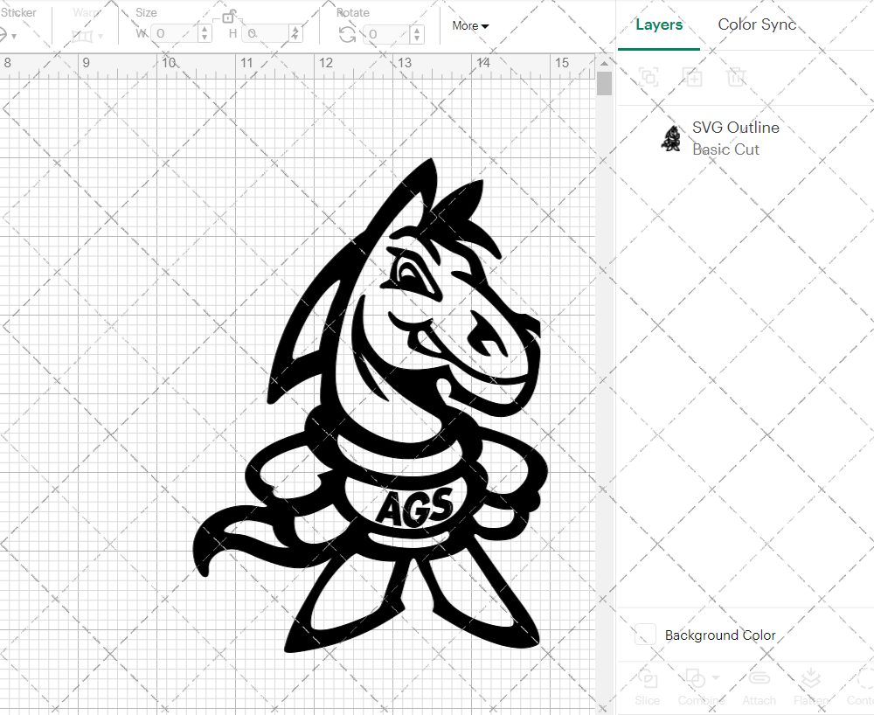Switch to the Color Sync tab
The width and height of the screenshot is (874, 715).
coord(757,24)
